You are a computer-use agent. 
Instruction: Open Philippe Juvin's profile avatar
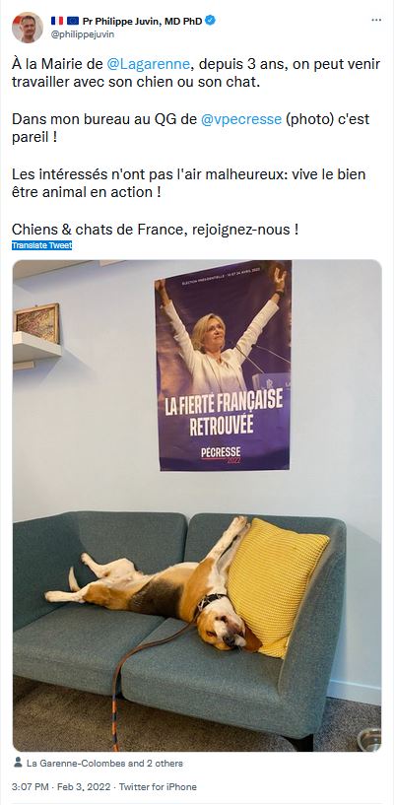coord(28,28)
